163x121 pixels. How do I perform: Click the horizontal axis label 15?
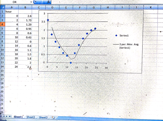[76, 67]
